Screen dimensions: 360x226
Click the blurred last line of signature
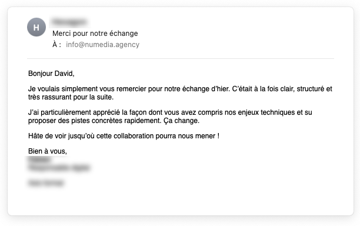[46, 183]
